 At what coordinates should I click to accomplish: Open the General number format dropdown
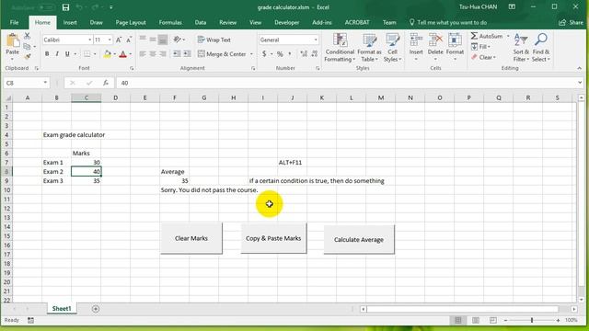[x=316, y=40]
